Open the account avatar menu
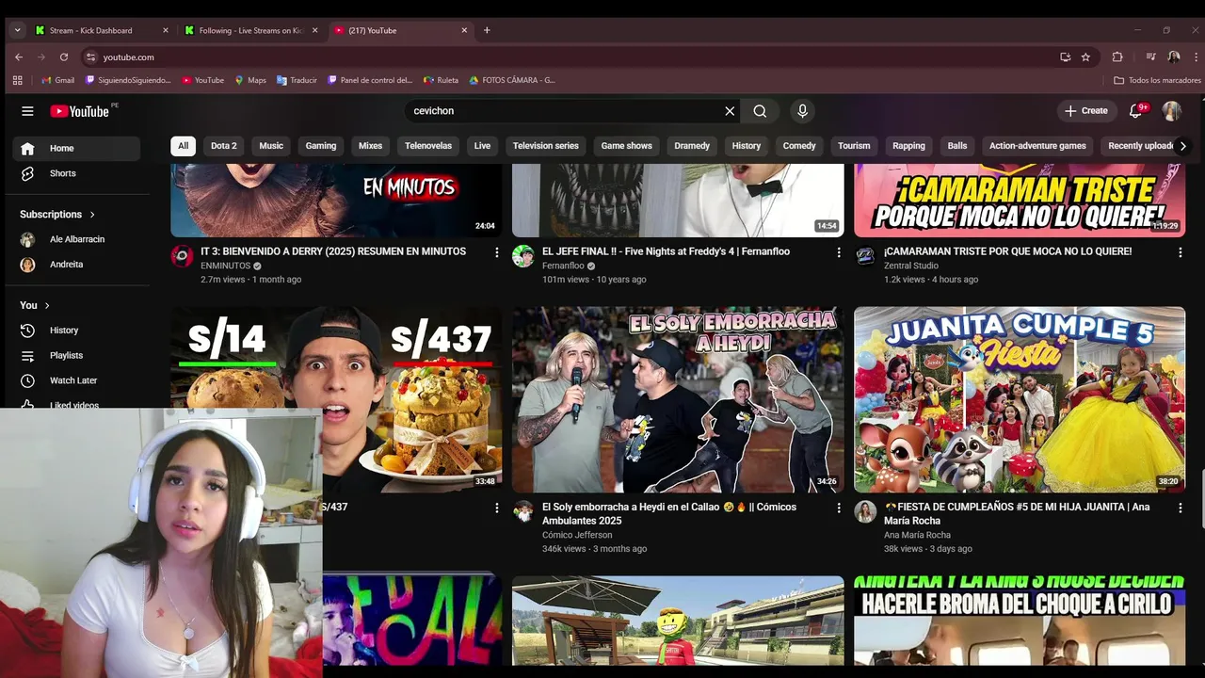This screenshot has width=1205, height=678. tap(1171, 111)
